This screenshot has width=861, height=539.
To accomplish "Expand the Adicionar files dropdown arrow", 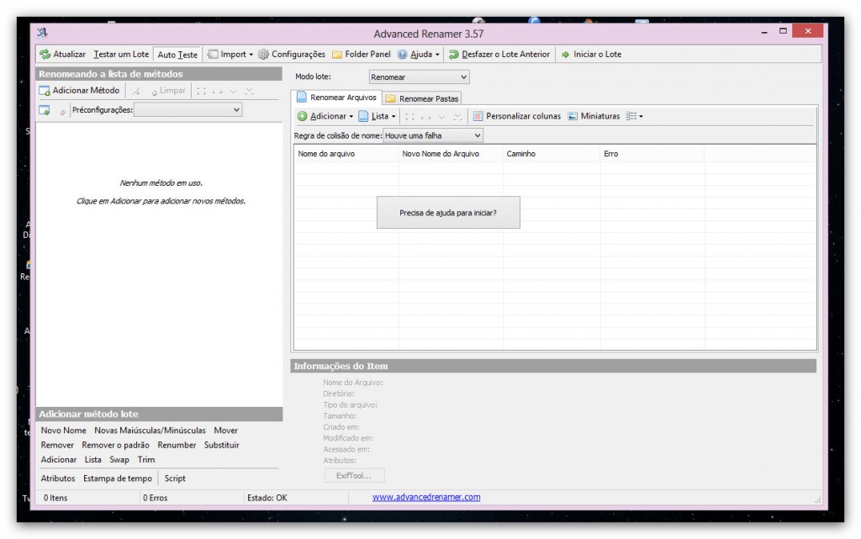I will coord(351,116).
